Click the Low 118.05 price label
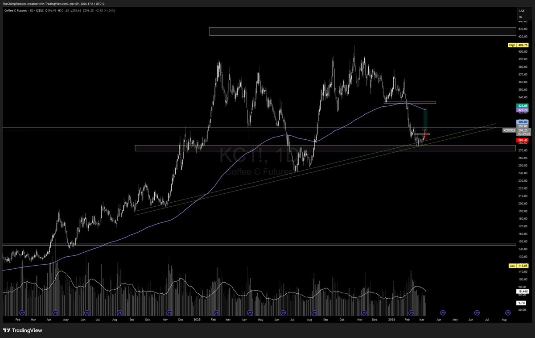This screenshot has width=535, height=338. click(519, 266)
